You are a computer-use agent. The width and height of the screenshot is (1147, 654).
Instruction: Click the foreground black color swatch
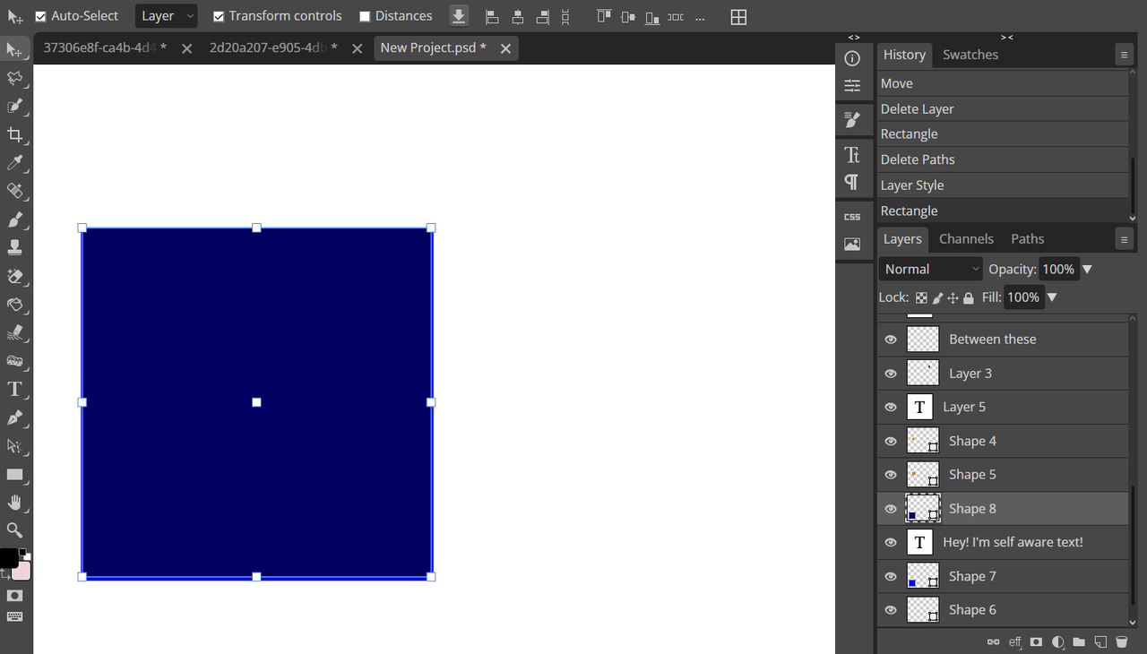(8, 558)
